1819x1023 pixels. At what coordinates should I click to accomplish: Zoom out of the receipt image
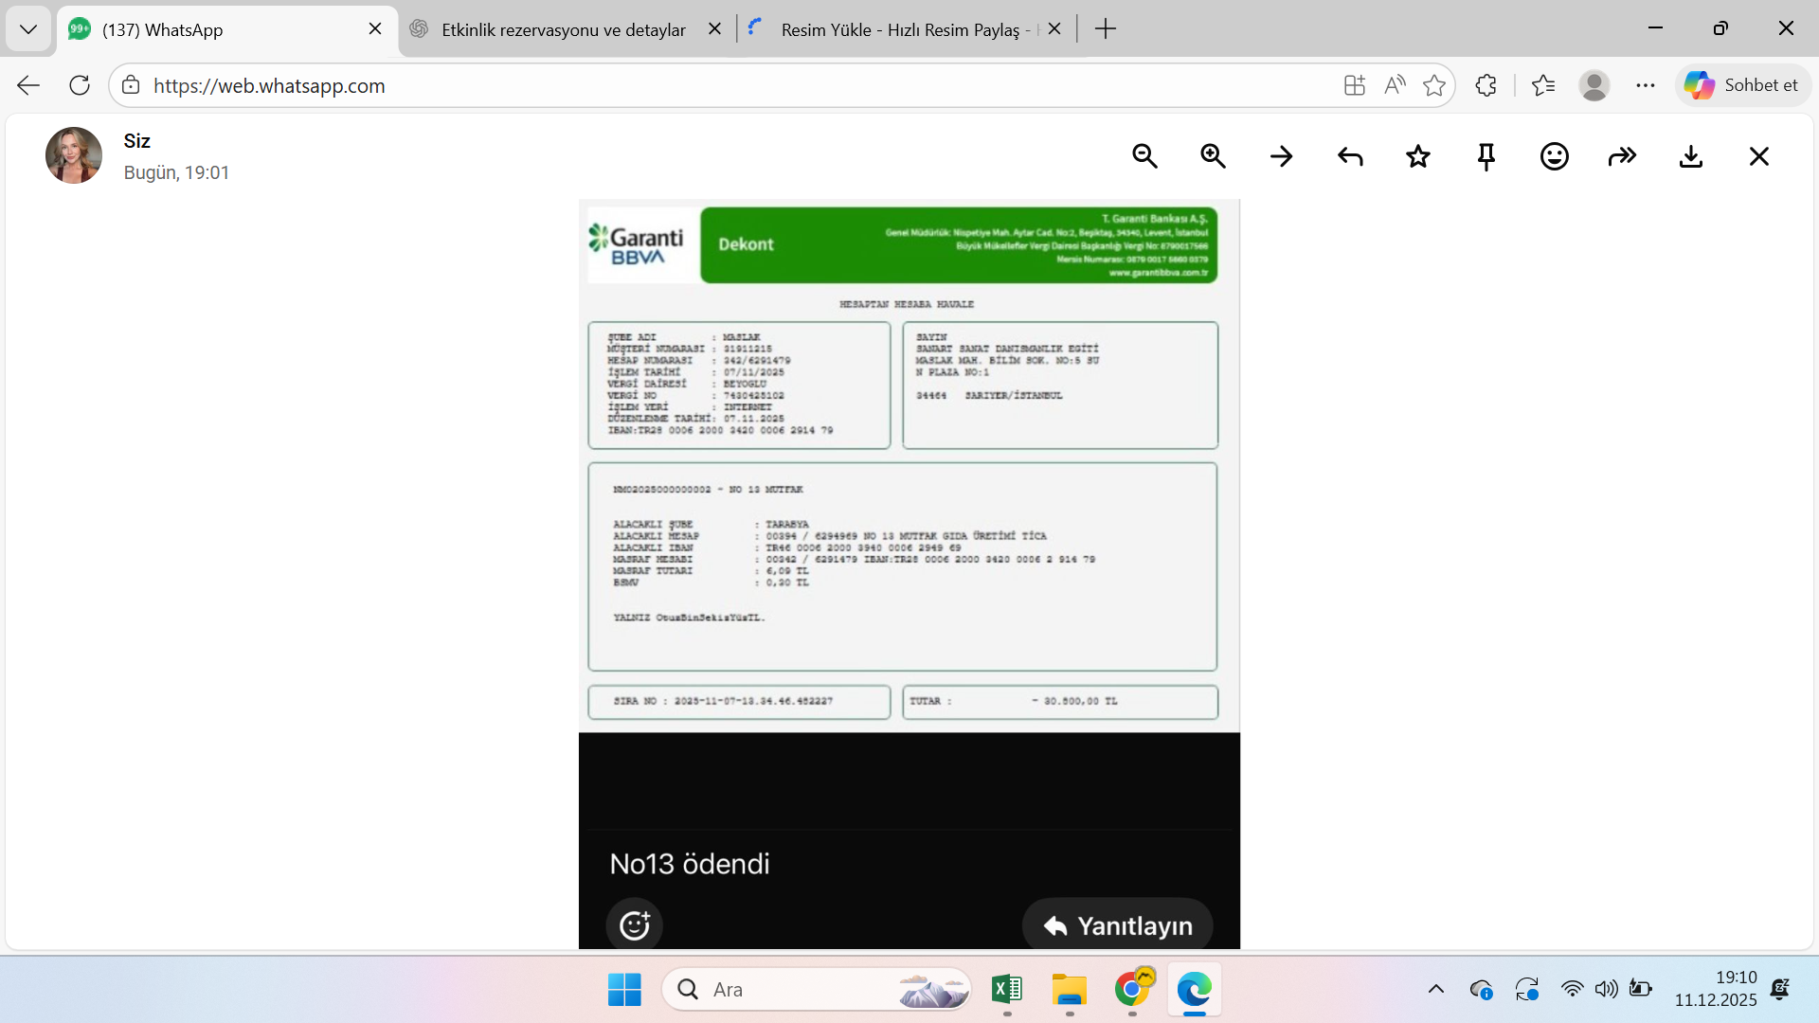coord(1144,156)
